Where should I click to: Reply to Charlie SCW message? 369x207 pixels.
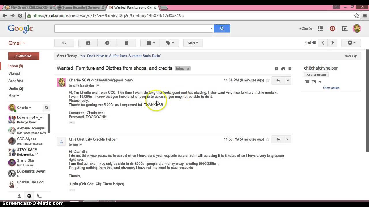278,80
